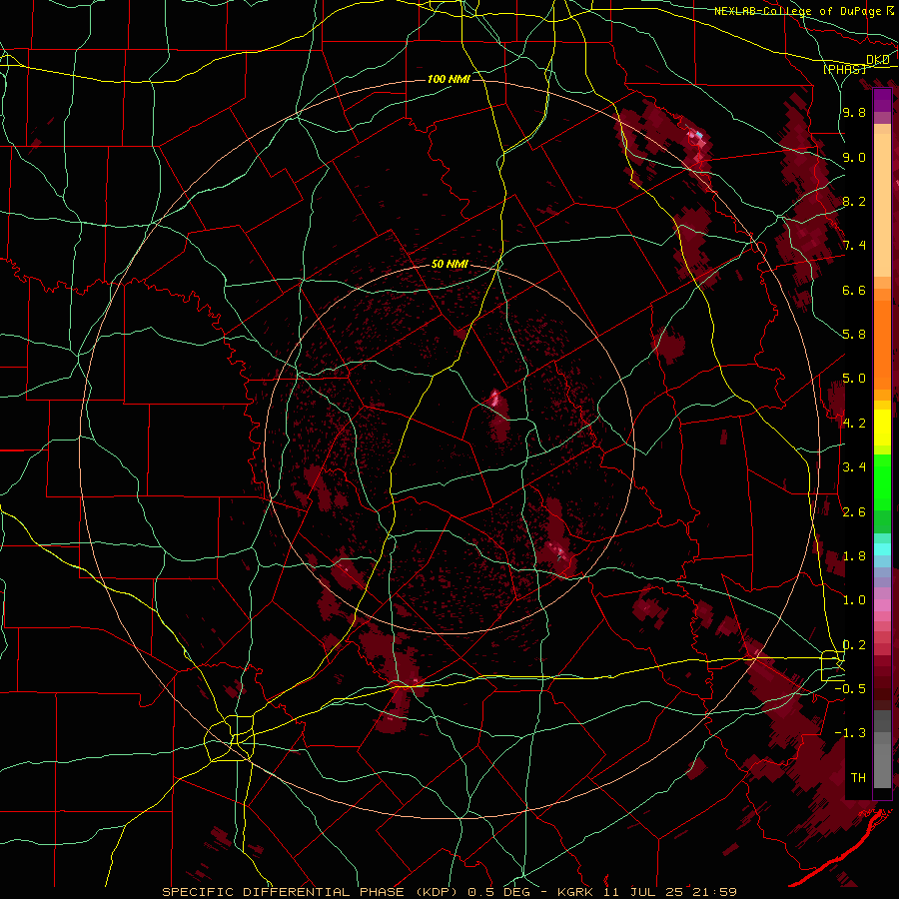Click the TH threshold label
The image size is (899, 899).
tap(858, 778)
